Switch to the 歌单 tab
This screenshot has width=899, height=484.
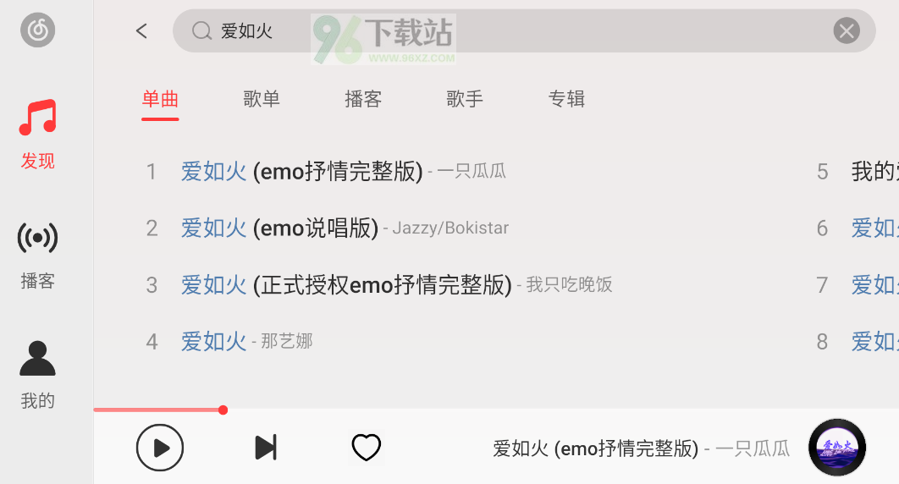[x=262, y=99]
